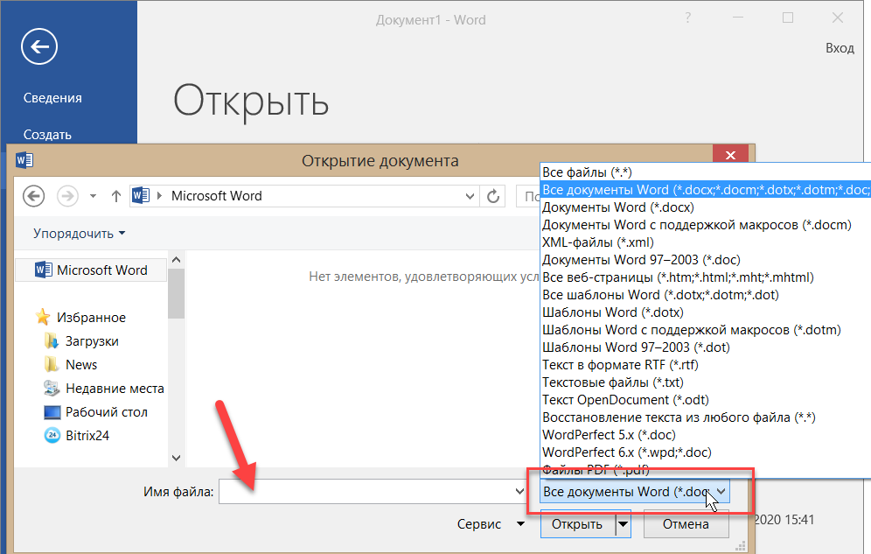Screen dimensions: 871x554
Task: Select Восстановление текста из любого файла
Action: [706, 417]
